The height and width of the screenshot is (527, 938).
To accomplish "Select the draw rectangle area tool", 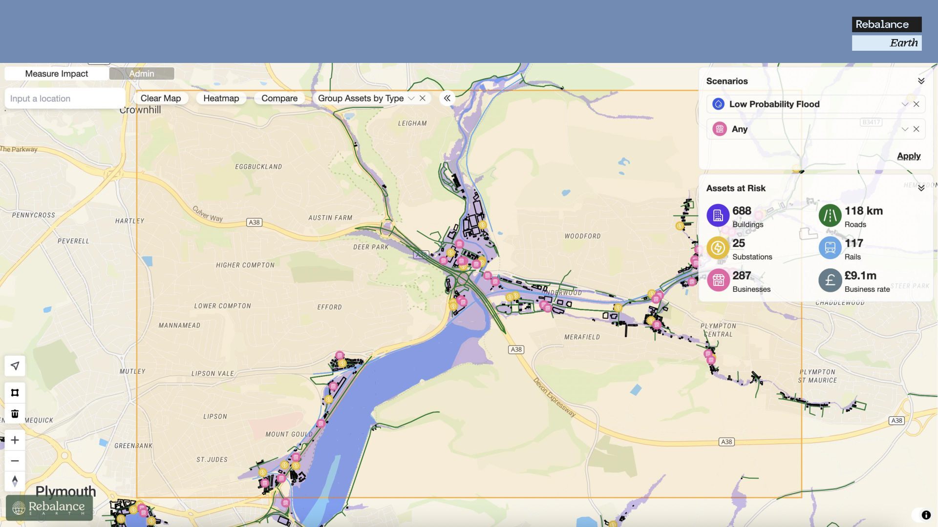I will (x=15, y=393).
